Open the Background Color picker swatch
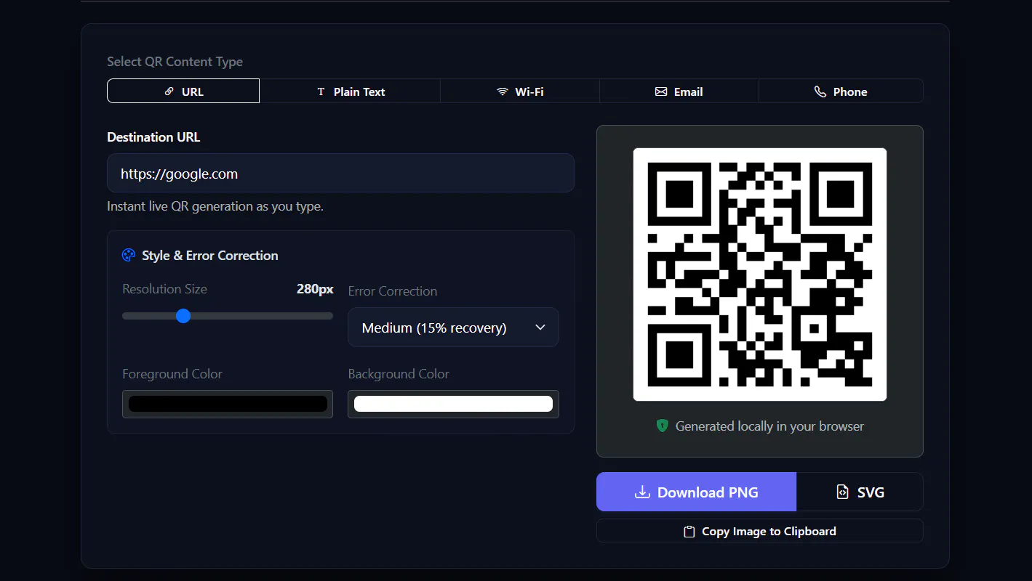 (453, 404)
